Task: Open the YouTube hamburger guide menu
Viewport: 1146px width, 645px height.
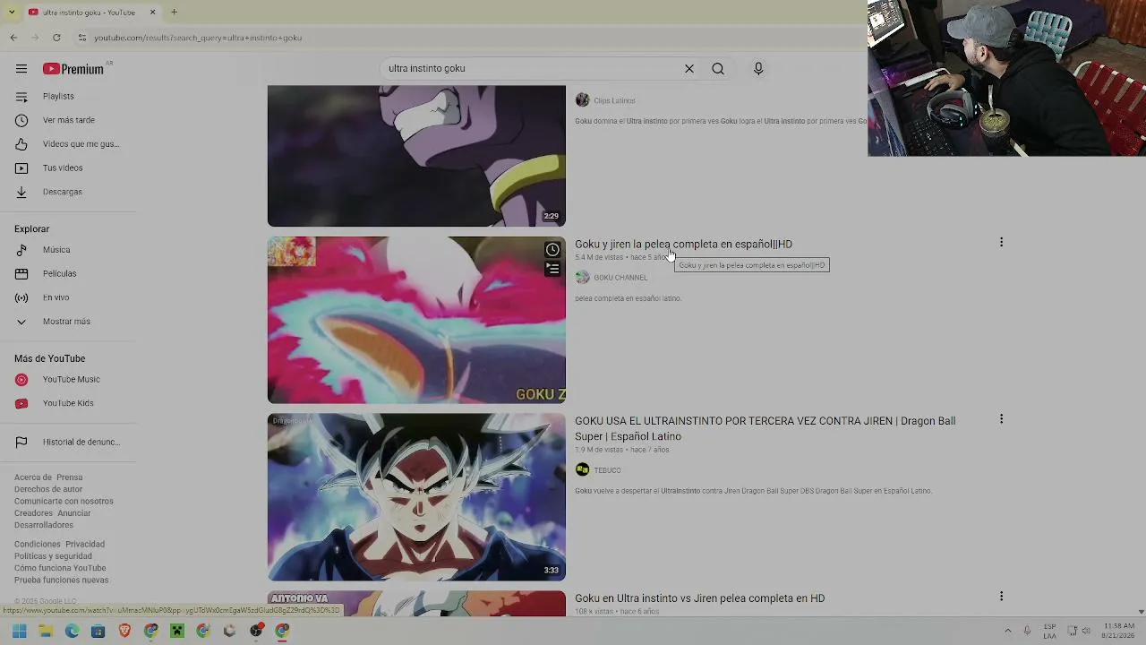Action: pyautogui.click(x=21, y=69)
